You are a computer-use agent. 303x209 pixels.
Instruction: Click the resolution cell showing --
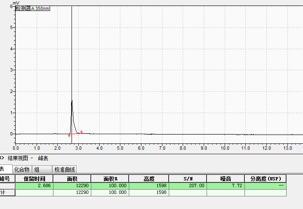(266, 185)
